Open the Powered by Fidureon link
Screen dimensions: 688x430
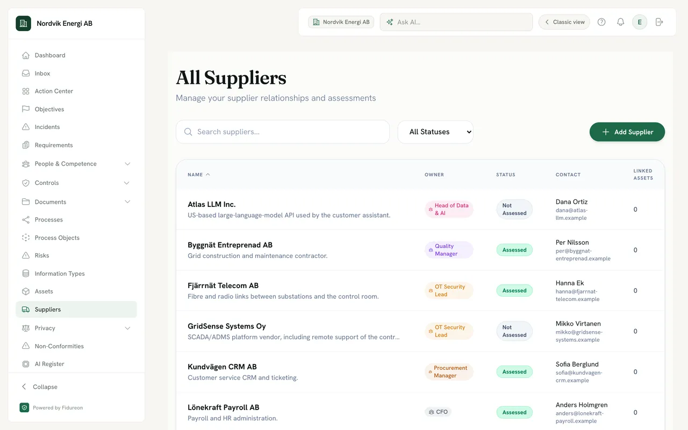point(51,407)
